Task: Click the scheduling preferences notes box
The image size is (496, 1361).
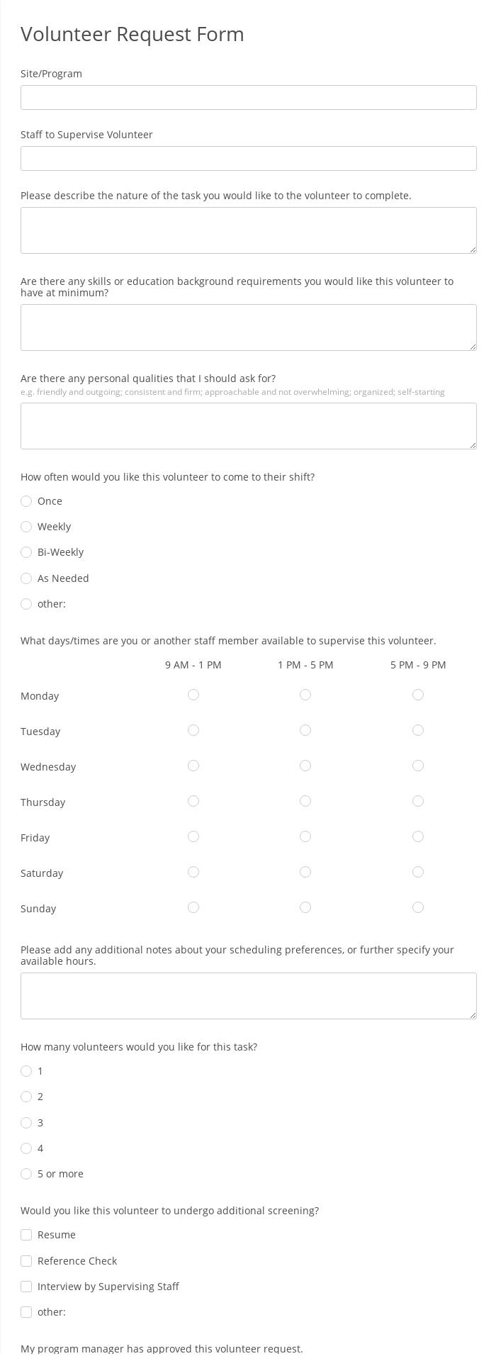Action: (248, 996)
